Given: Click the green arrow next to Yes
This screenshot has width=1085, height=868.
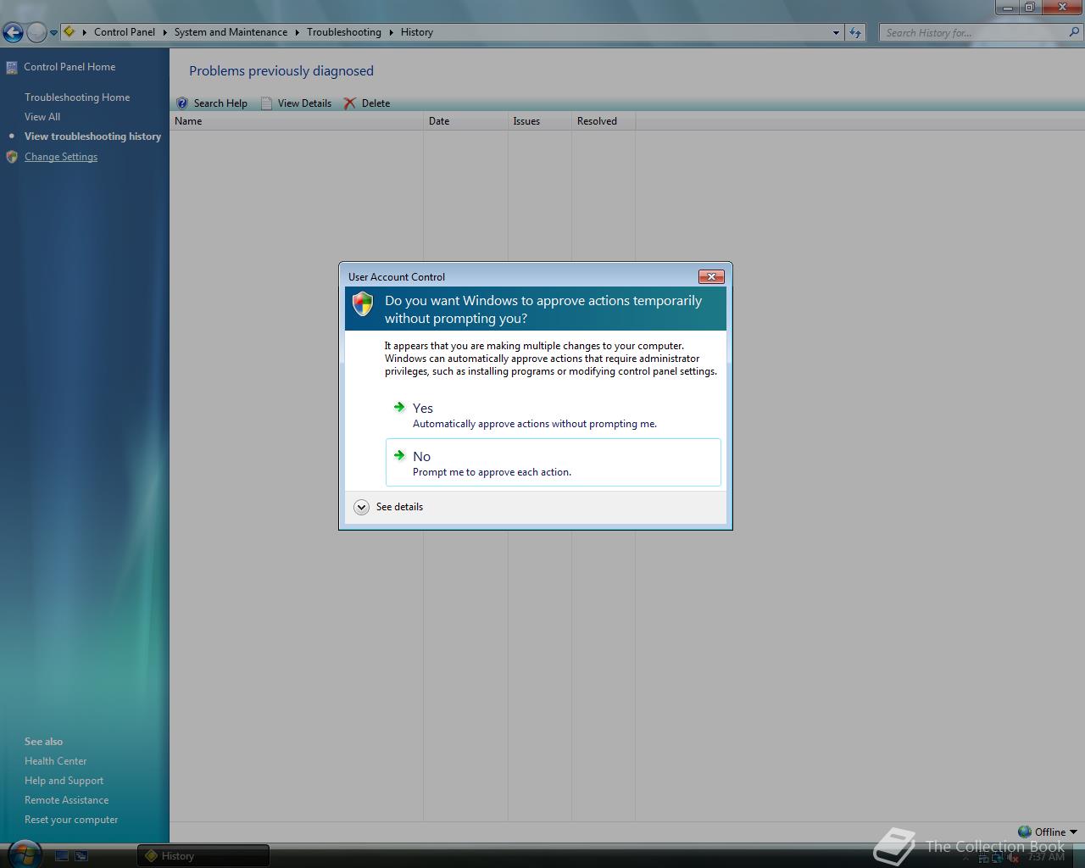Looking at the screenshot, I should click(399, 407).
